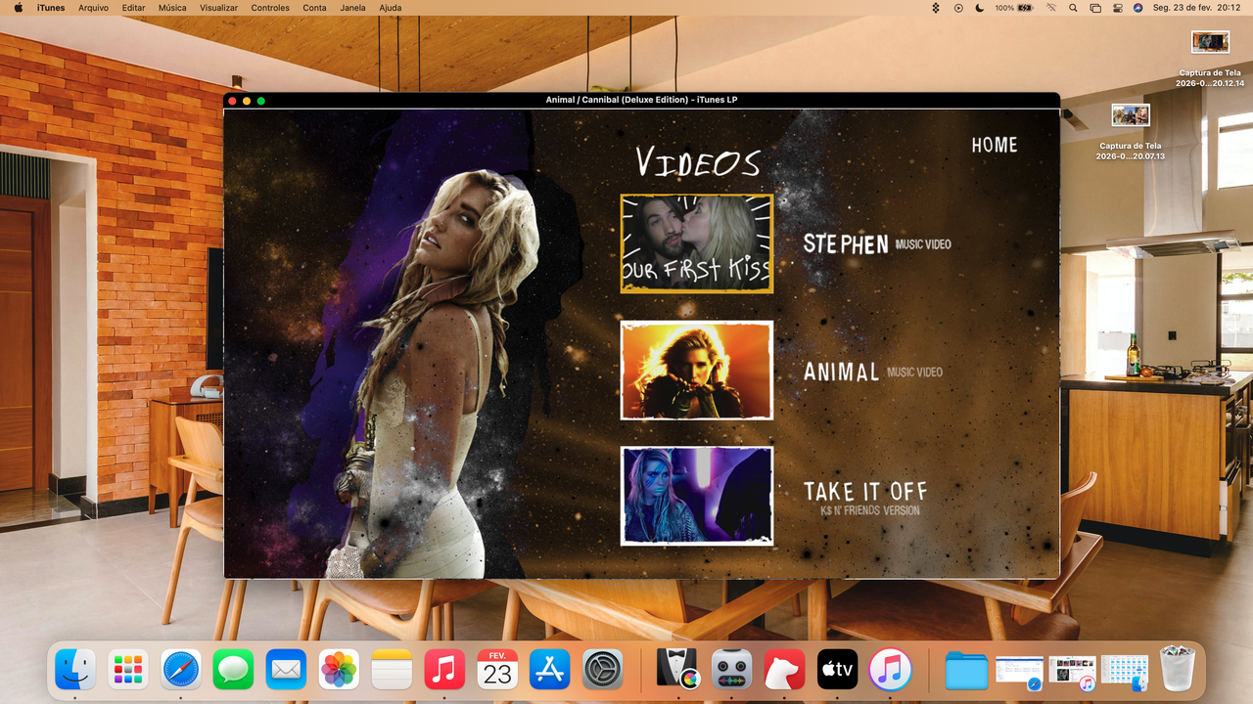Zoom the iTunes LP window
This screenshot has width=1253, height=704.
261,101
